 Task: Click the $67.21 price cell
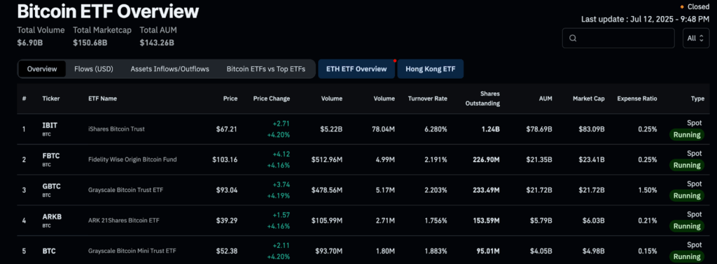tap(227, 129)
